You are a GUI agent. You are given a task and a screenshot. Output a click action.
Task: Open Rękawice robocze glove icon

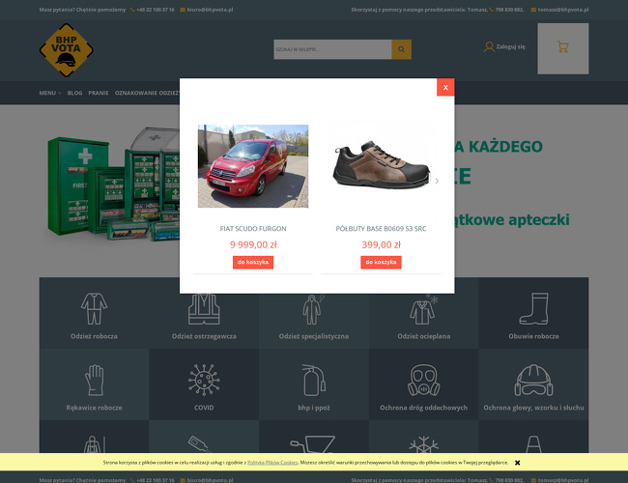[94, 380]
